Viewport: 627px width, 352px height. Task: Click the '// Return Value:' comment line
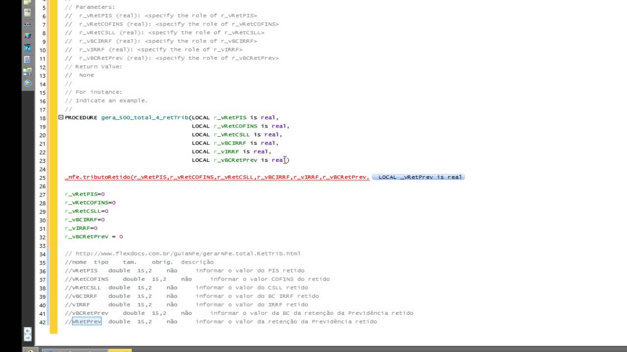tap(94, 66)
